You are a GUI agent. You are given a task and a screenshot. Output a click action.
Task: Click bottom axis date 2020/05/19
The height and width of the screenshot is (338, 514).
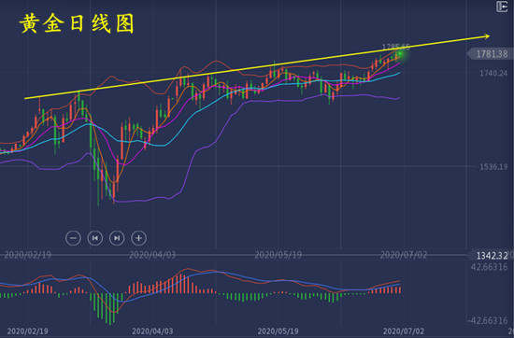pyautogui.click(x=278, y=331)
